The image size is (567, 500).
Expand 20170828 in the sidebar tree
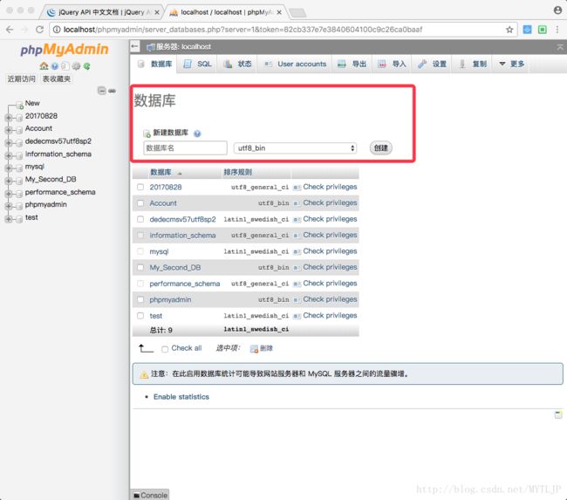pyautogui.click(x=9, y=118)
